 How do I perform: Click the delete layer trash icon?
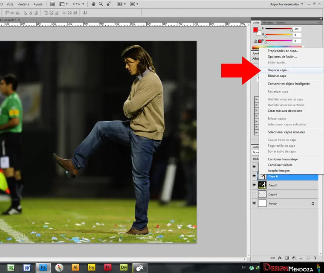pyautogui.click(x=315, y=258)
